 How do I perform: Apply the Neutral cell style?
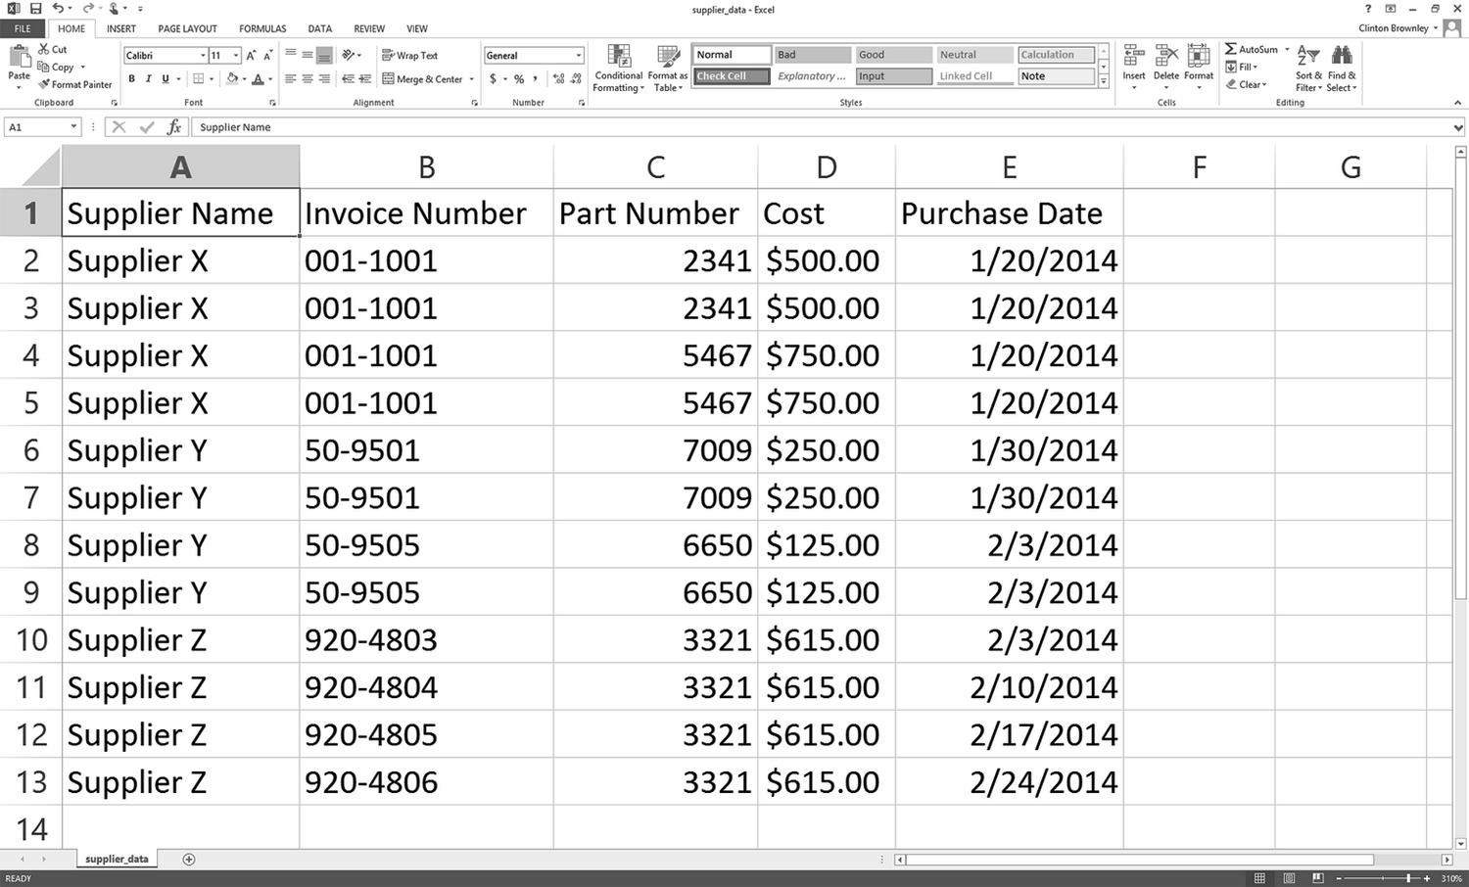[974, 55]
